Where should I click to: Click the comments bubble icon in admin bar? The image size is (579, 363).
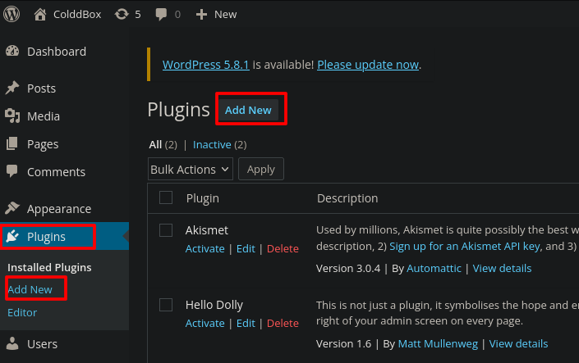(162, 14)
